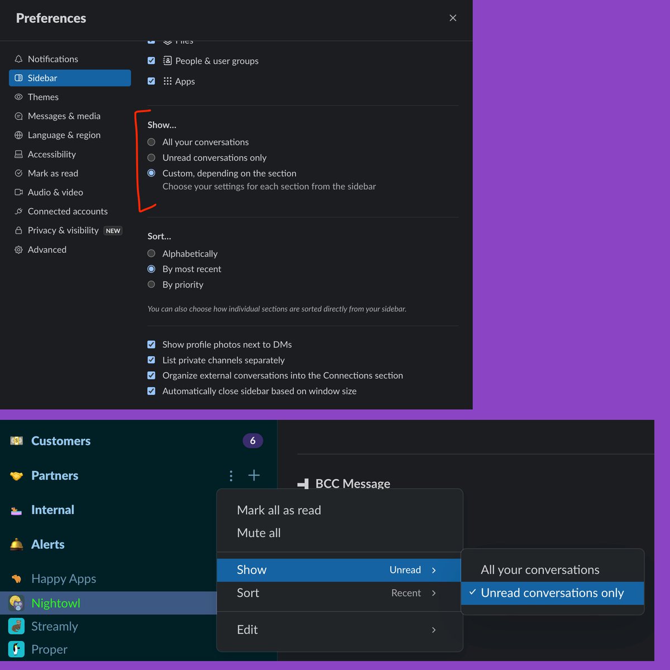The image size is (670, 670).
Task: Select the Themes eye icon
Action: pyautogui.click(x=18, y=97)
